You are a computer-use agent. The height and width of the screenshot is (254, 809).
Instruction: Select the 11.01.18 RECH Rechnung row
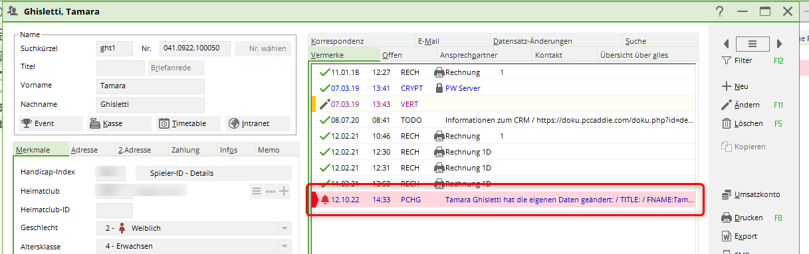pos(503,72)
